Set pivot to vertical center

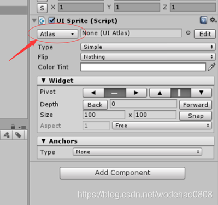(181, 93)
